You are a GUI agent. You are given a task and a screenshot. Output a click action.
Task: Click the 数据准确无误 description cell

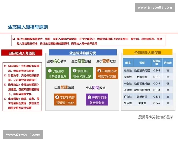(142, 70)
